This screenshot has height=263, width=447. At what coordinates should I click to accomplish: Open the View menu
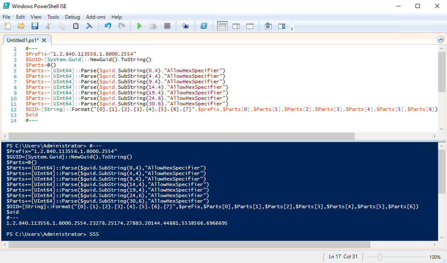tap(36, 17)
